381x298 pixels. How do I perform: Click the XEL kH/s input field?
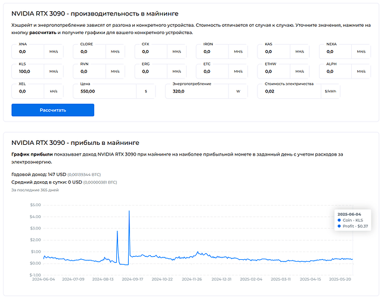tap(27, 91)
